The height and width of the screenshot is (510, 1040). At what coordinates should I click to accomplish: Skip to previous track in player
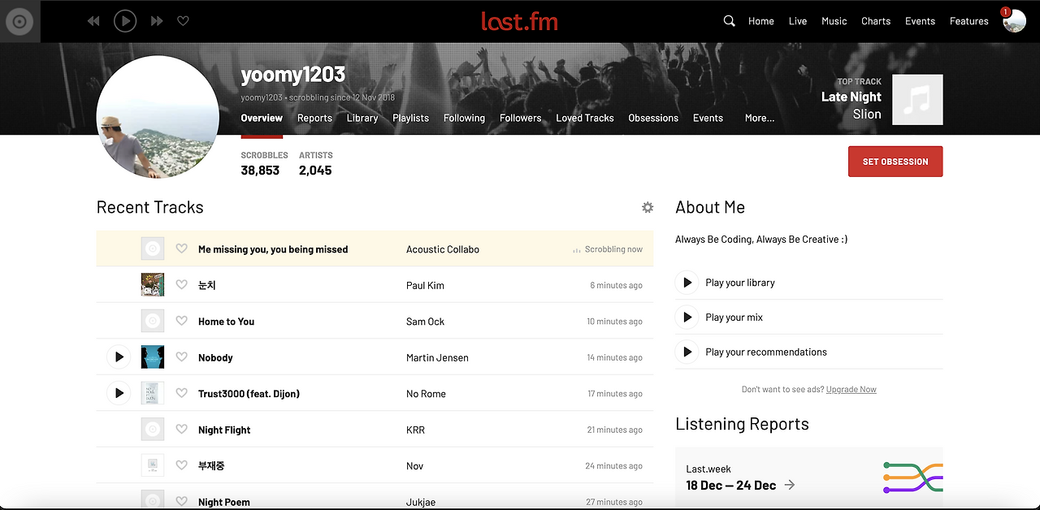click(93, 21)
